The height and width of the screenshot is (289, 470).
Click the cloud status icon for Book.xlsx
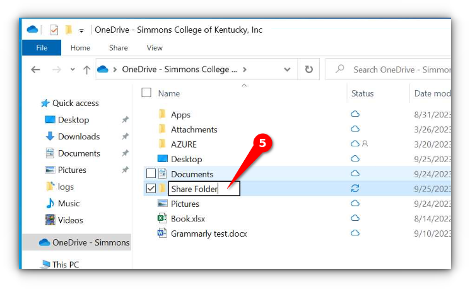tap(355, 218)
